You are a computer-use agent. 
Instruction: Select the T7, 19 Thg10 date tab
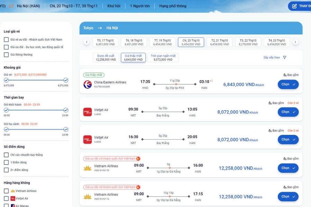[163, 42]
